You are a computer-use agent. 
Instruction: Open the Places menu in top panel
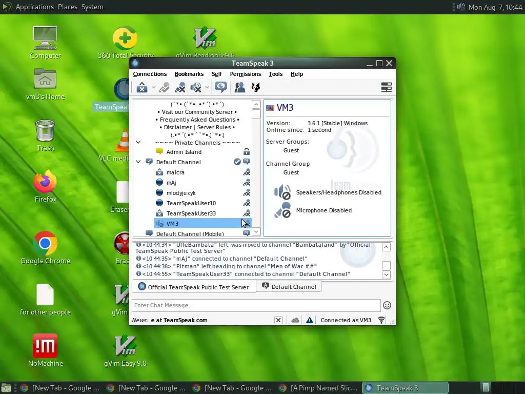(67, 7)
